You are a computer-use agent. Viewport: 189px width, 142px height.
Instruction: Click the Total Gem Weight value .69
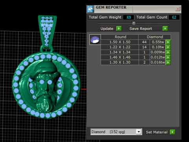pos(128,17)
